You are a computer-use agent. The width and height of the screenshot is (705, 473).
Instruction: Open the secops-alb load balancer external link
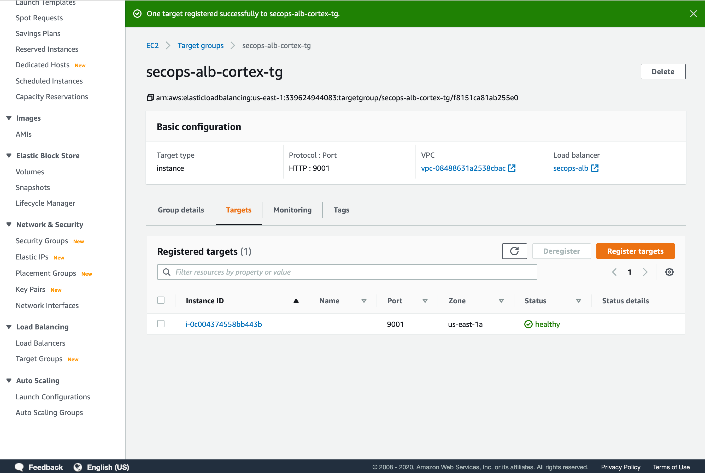pyautogui.click(x=595, y=168)
